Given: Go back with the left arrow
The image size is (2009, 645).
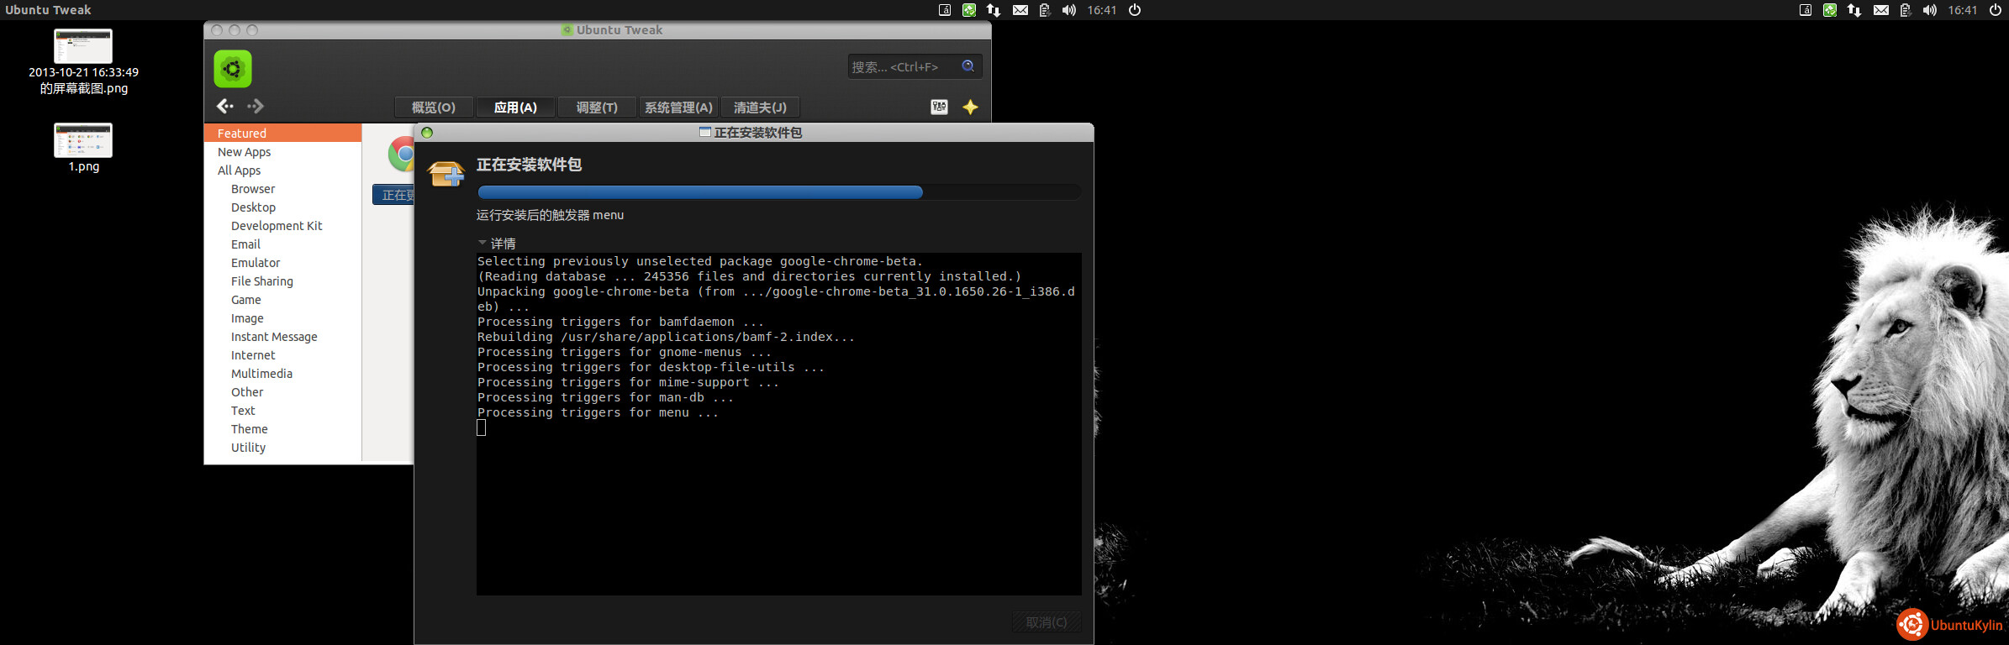Looking at the screenshot, I should point(224,106).
